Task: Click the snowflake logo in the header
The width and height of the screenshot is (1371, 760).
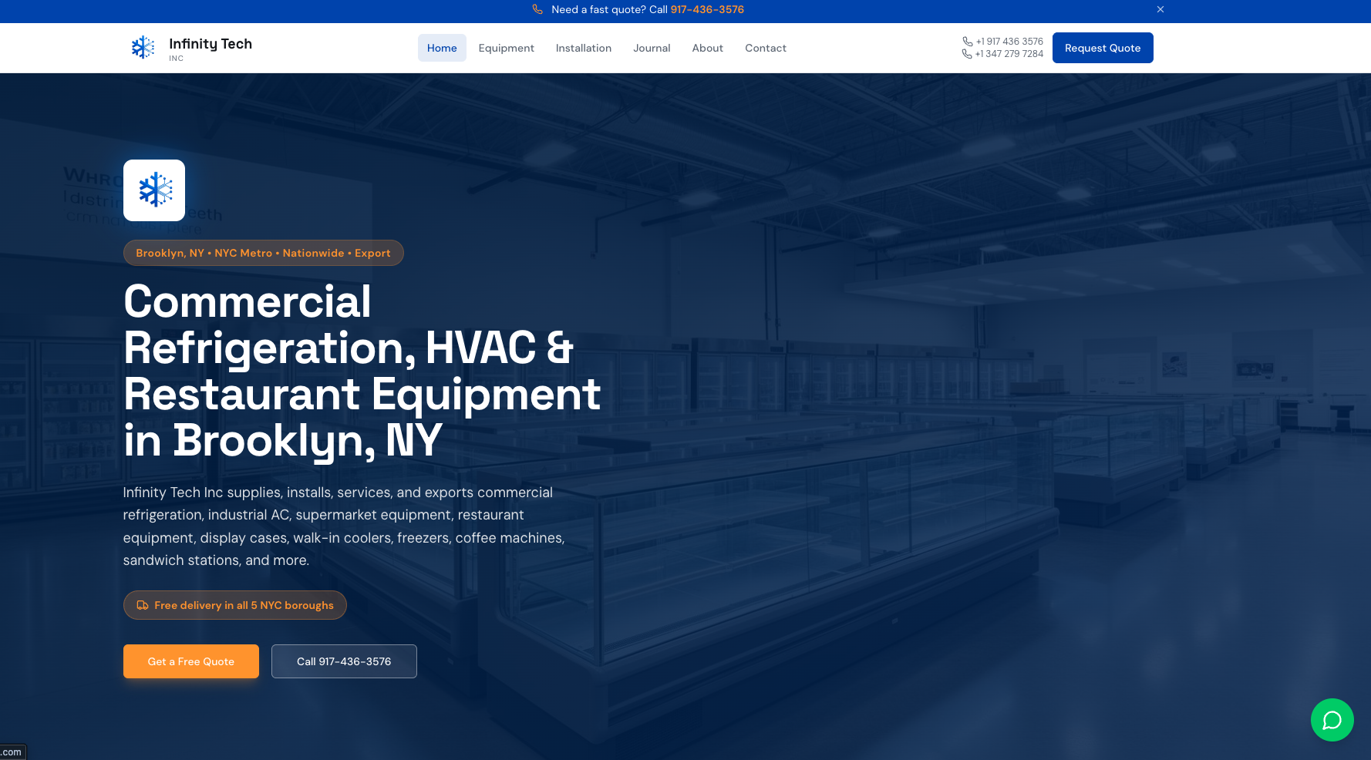Action: 143,48
